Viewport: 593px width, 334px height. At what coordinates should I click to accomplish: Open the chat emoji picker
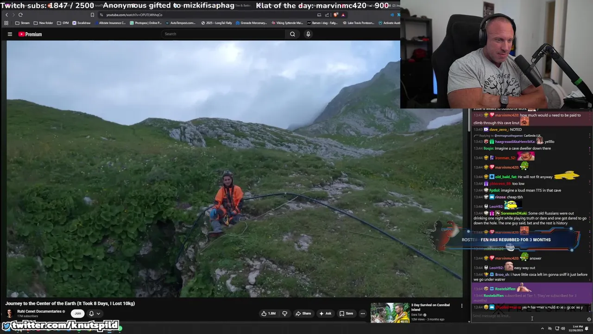589,319
